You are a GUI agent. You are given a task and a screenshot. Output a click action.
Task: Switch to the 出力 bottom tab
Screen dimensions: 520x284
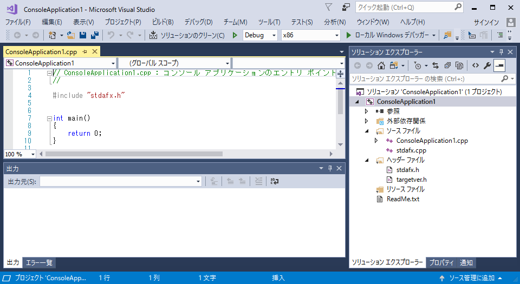13,262
